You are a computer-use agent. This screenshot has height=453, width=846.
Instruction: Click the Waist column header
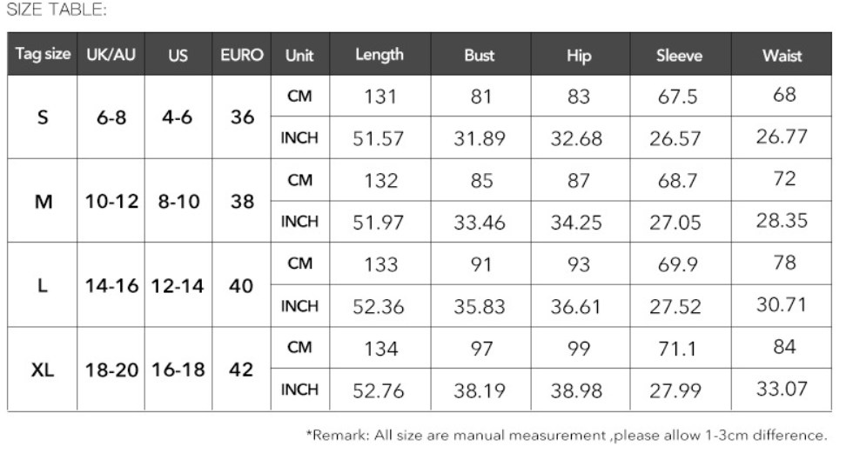coord(782,54)
